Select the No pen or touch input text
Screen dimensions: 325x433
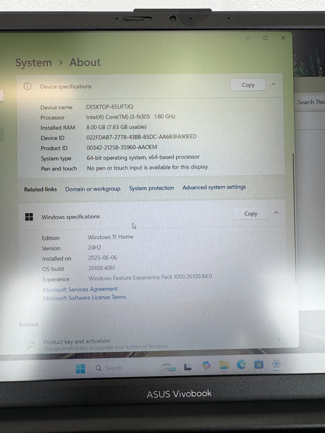click(147, 168)
